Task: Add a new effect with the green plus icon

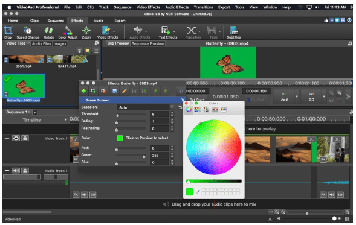Action: (x=83, y=91)
